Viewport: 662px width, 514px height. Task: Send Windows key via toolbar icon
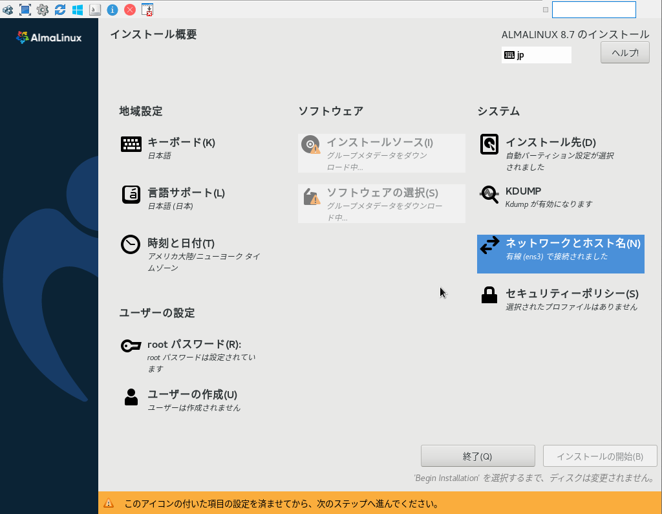(78, 9)
